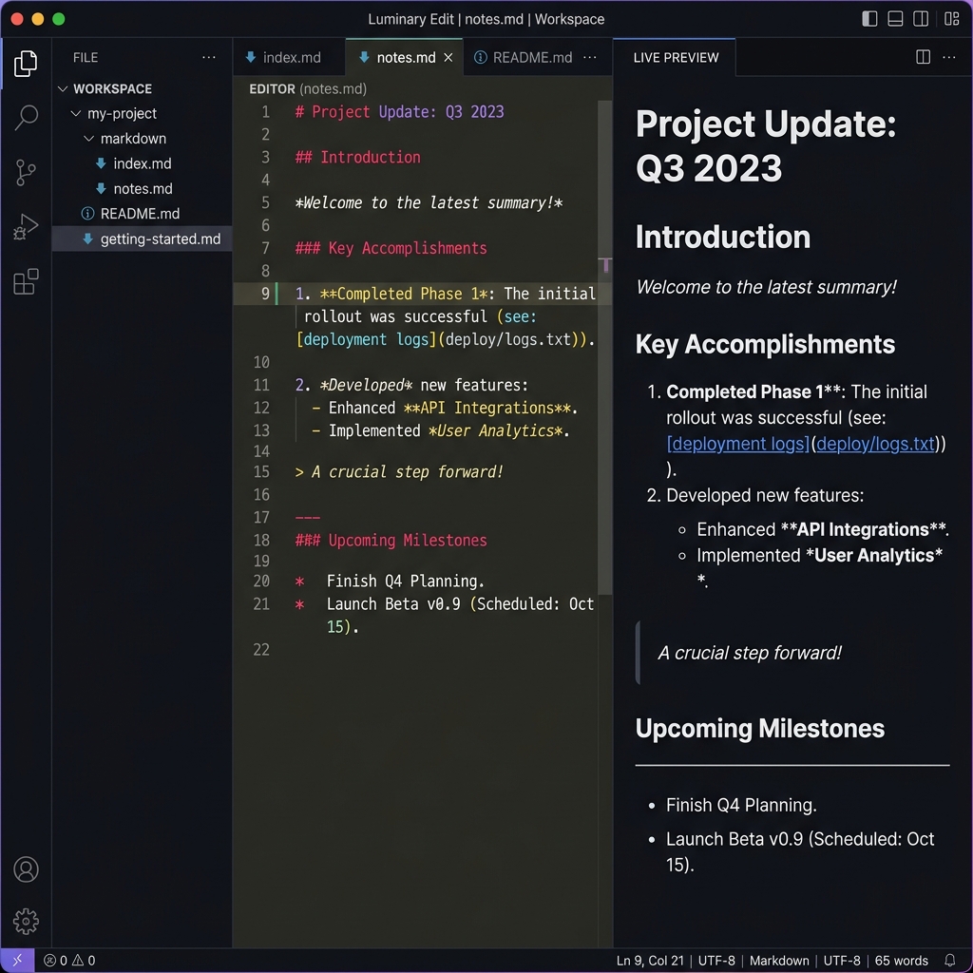Switch to the notes.md tab
Viewport: 973px width, 973px height.
(x=404, y=57)
